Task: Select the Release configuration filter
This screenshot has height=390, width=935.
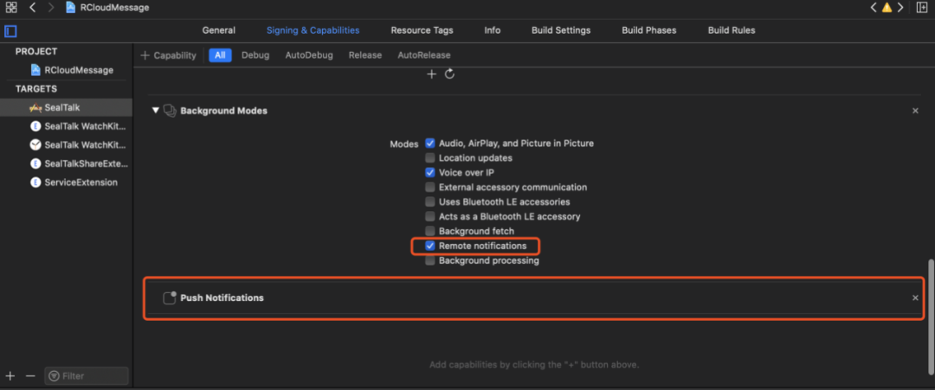Action: (364, 55)
